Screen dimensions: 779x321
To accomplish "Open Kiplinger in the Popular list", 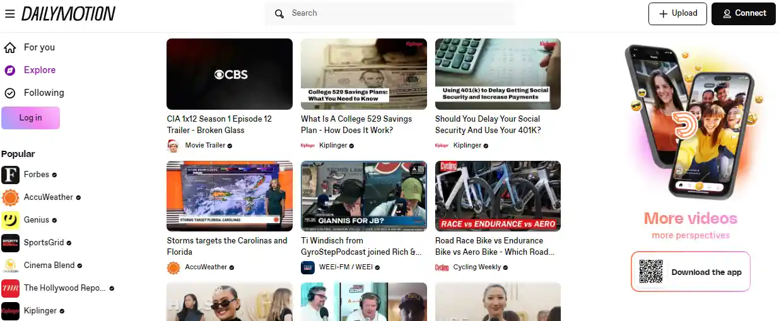I will 40,311.
